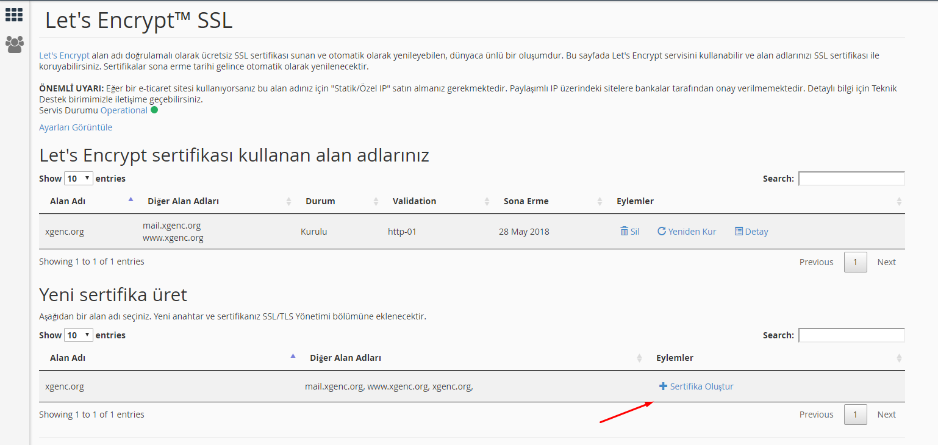Click the list icon beside Detay

(x=739, y=232)
